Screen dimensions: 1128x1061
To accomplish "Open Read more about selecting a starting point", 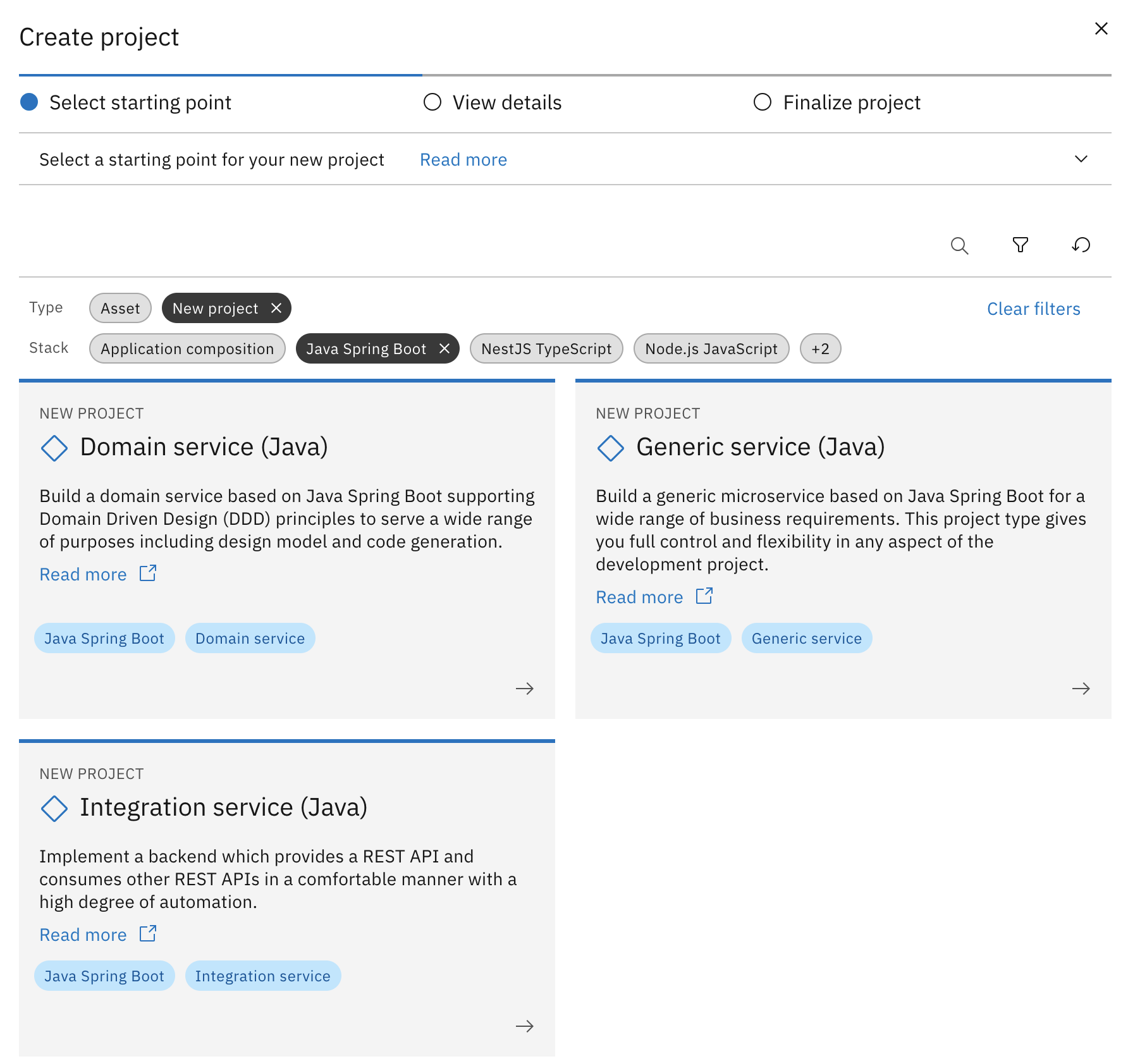I will [463, 159].
